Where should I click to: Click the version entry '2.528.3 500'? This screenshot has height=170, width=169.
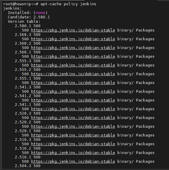(28, 113)
